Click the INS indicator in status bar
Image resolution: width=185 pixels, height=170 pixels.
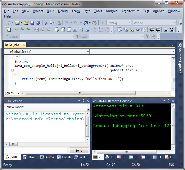tap(171, 165)
